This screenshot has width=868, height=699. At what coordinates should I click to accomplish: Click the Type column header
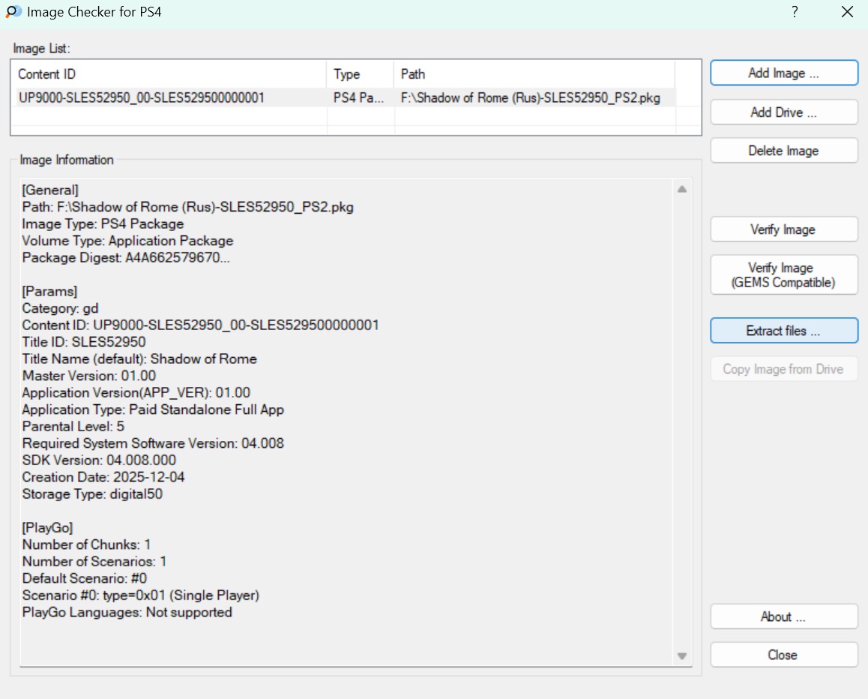(x=361, y=74)
